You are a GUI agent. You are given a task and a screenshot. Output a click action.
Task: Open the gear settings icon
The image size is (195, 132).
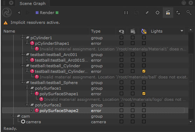pyautogui.click(x=158, y=13)
